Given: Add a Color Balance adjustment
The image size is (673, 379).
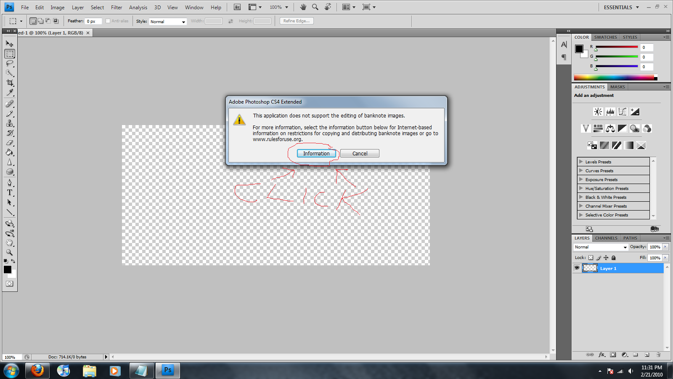Looking at the screenshot, I should tap(610, 128).
